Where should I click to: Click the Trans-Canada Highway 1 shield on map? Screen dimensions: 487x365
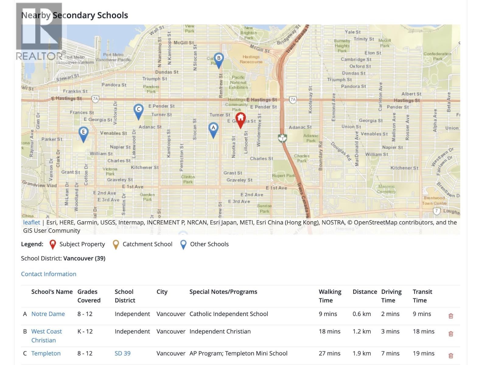[283, 138]
